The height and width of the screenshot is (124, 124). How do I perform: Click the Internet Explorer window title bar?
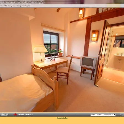22,3
